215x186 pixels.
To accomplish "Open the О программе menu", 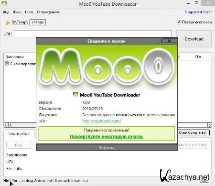I will [48, 12].
